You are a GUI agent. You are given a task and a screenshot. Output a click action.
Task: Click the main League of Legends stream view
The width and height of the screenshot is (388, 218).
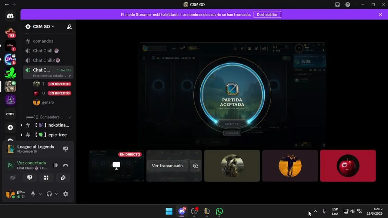click(x=232, y=95)
